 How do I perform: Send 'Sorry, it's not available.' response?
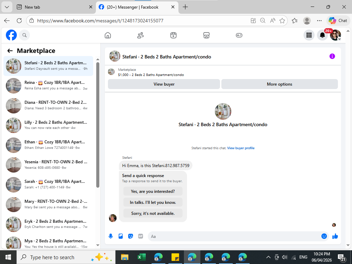[153, 213]
